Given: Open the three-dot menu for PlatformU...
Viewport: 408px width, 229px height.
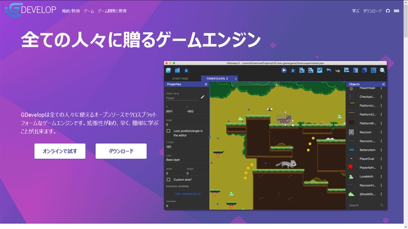Looking at the screenshot, I should pos(381,105).
